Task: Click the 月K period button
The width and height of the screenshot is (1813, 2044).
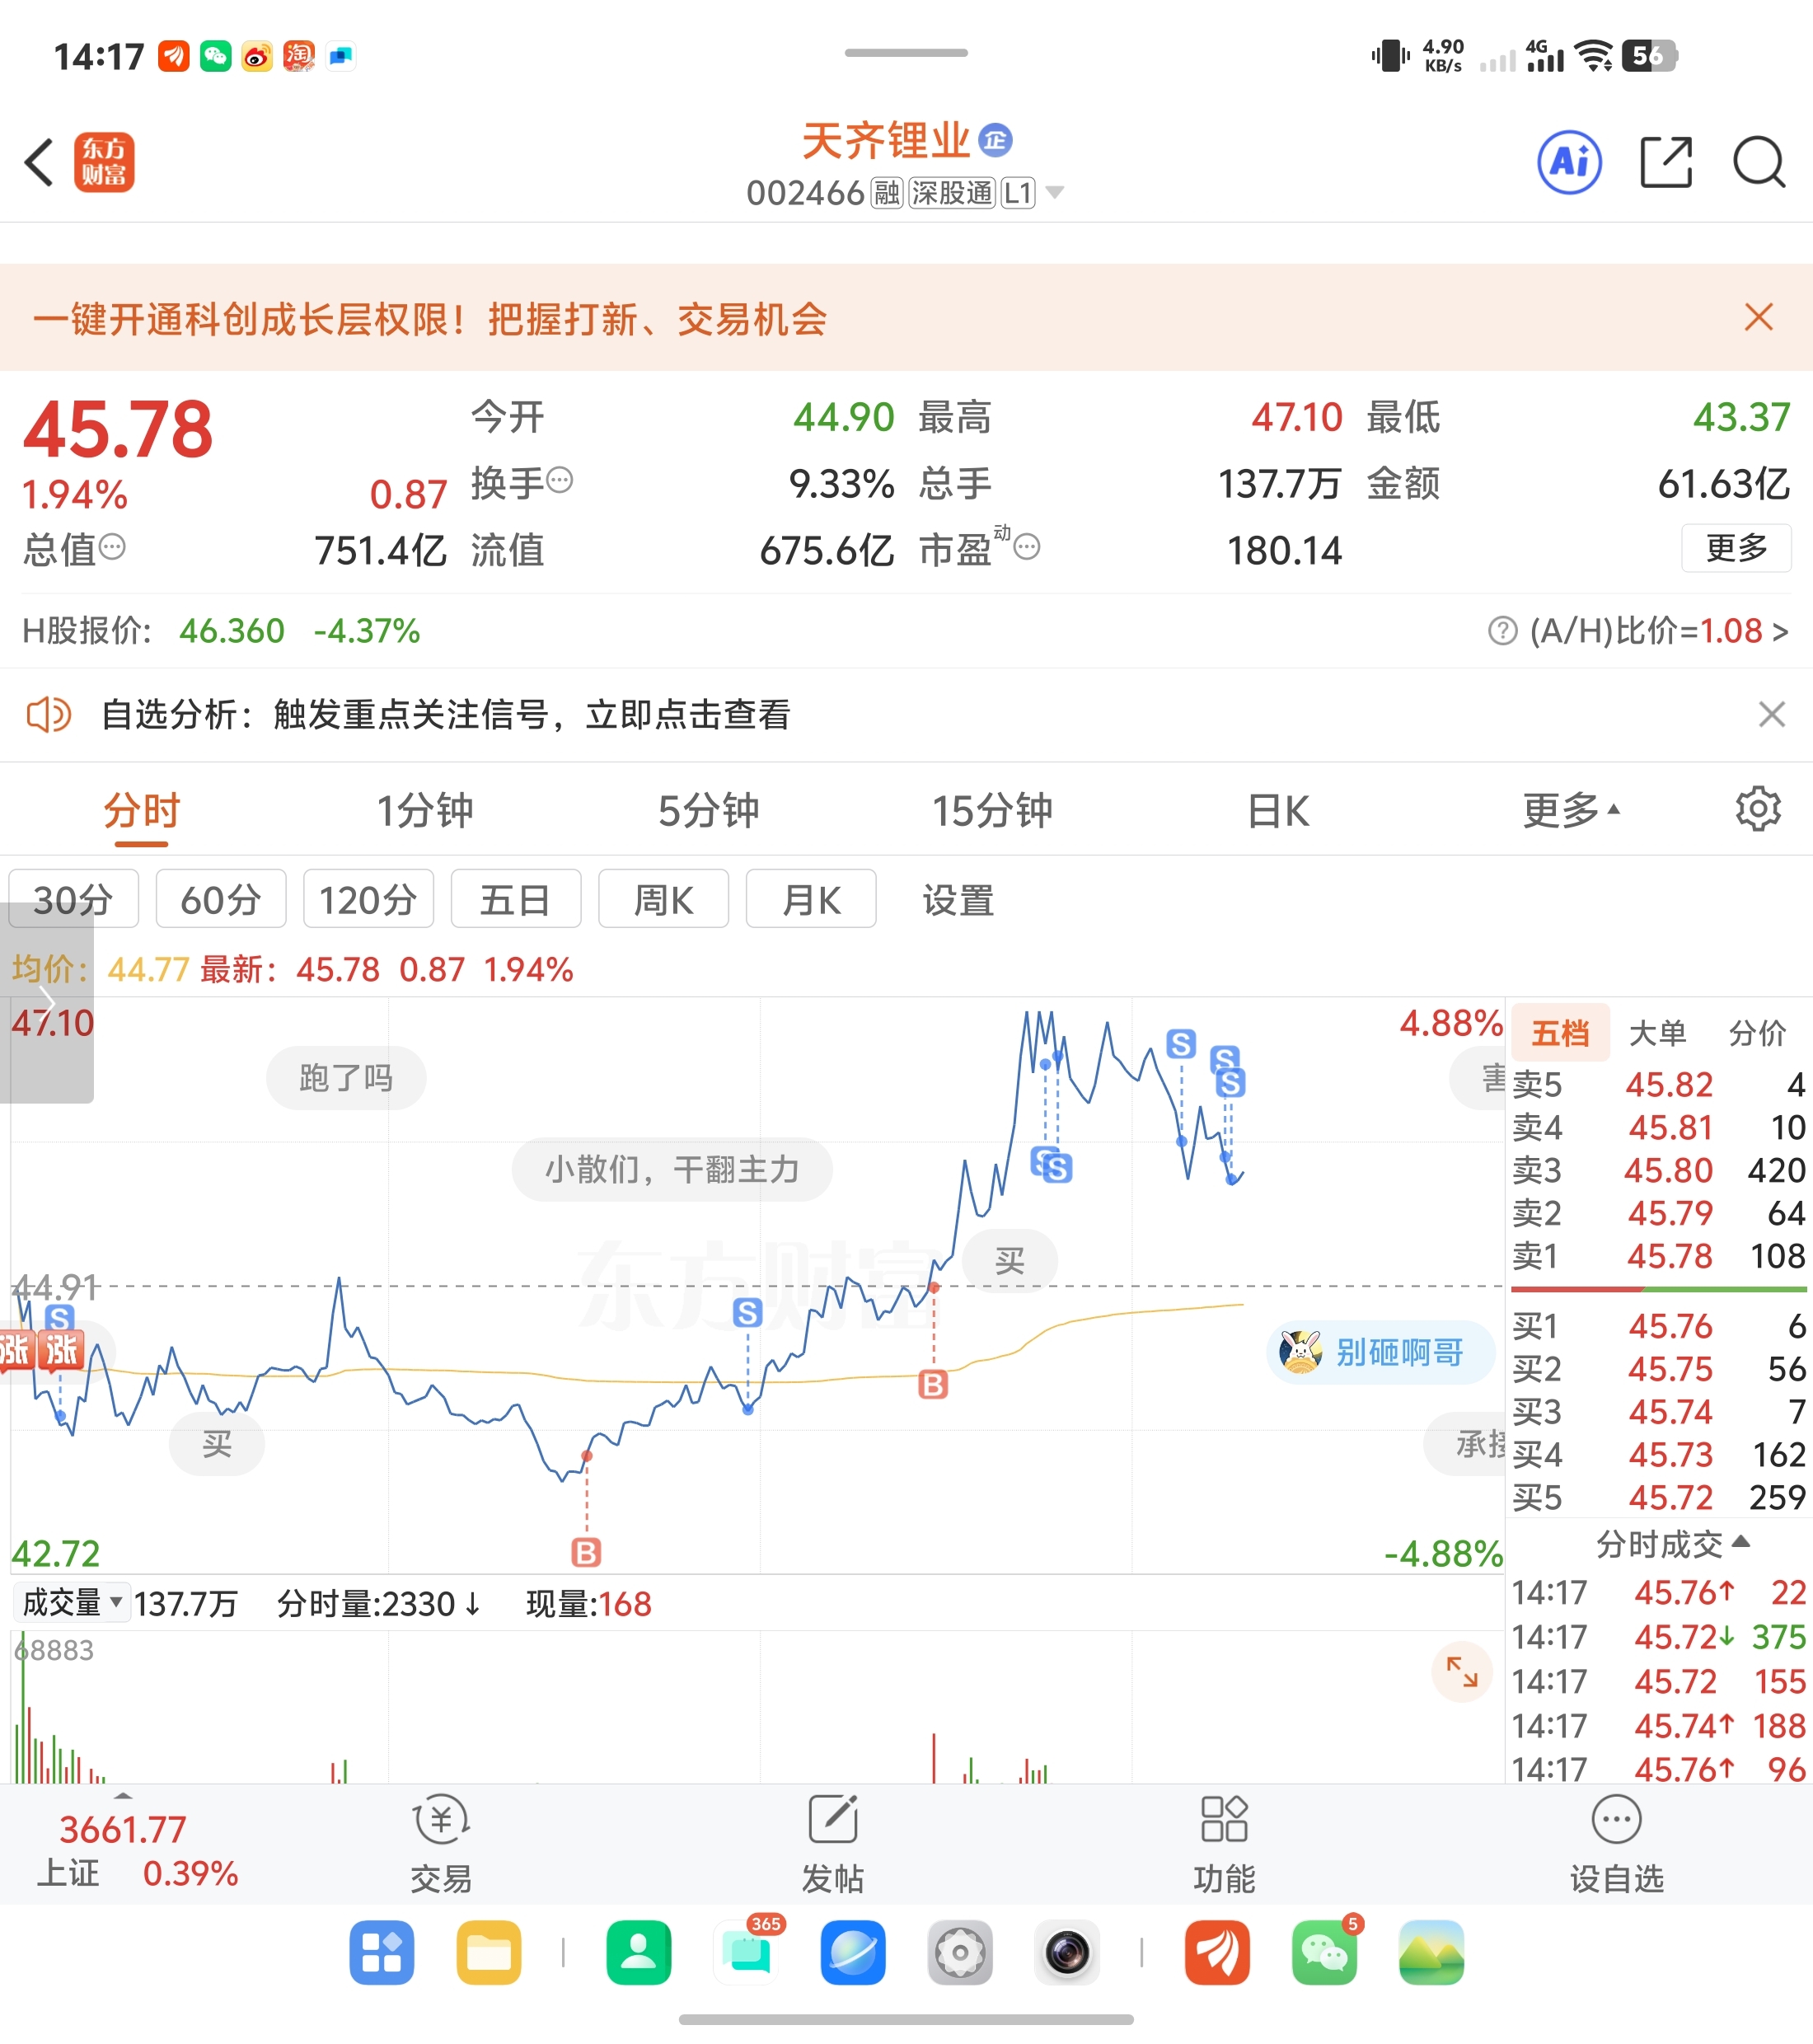Action: pos(811,899)
